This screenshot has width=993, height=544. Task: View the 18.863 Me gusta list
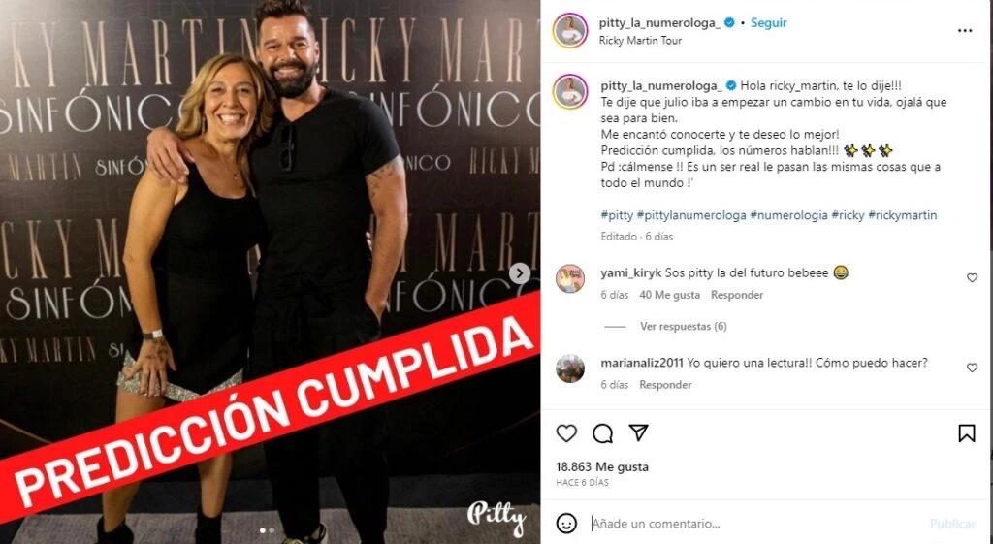602,466
